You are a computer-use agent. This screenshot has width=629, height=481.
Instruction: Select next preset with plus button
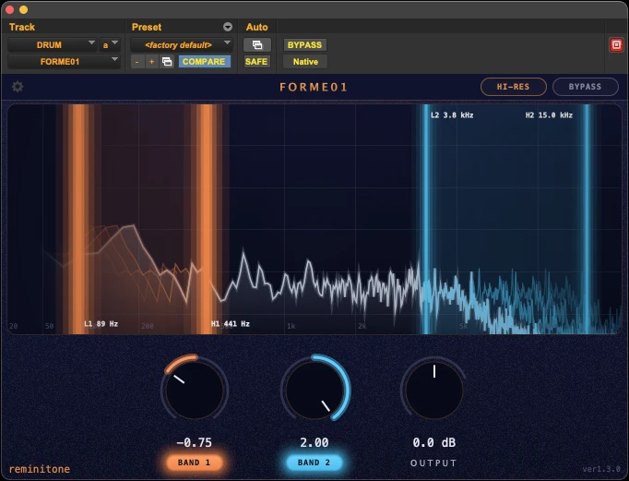pyautogui.click(x=151, y=62)
